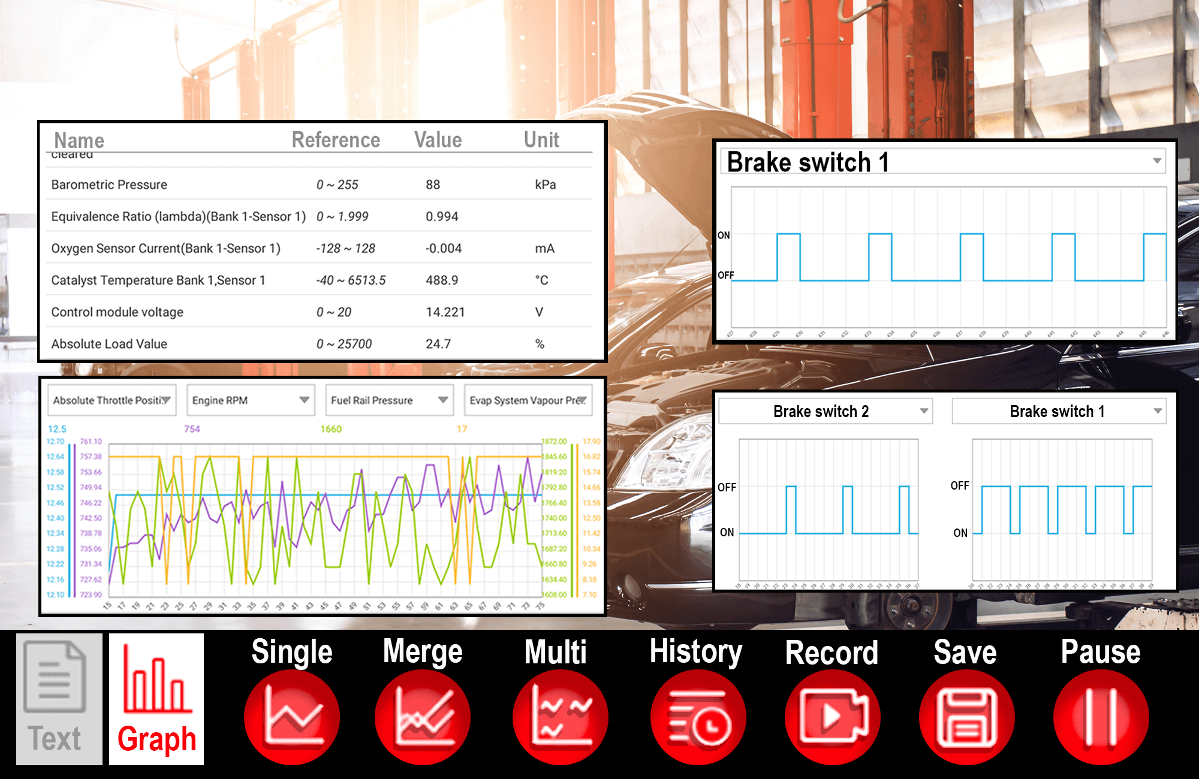
Task: Pause the live data stream
Action: coord(1101,717)
